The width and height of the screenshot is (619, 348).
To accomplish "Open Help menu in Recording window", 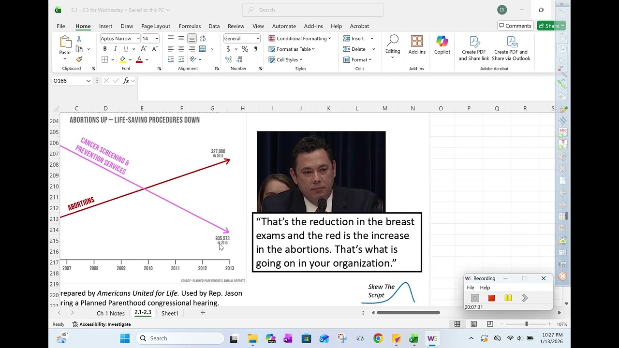I will click(x=485, y=288).
